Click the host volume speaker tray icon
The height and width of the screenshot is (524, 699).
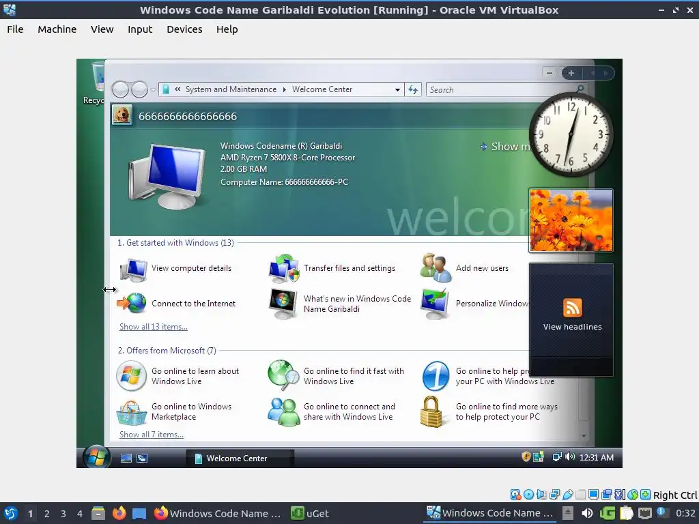coord(587,513)
